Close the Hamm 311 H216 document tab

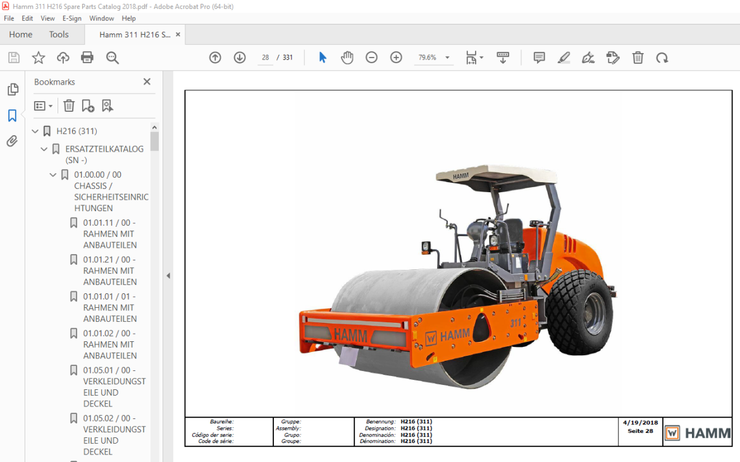(x=178, y=34)
